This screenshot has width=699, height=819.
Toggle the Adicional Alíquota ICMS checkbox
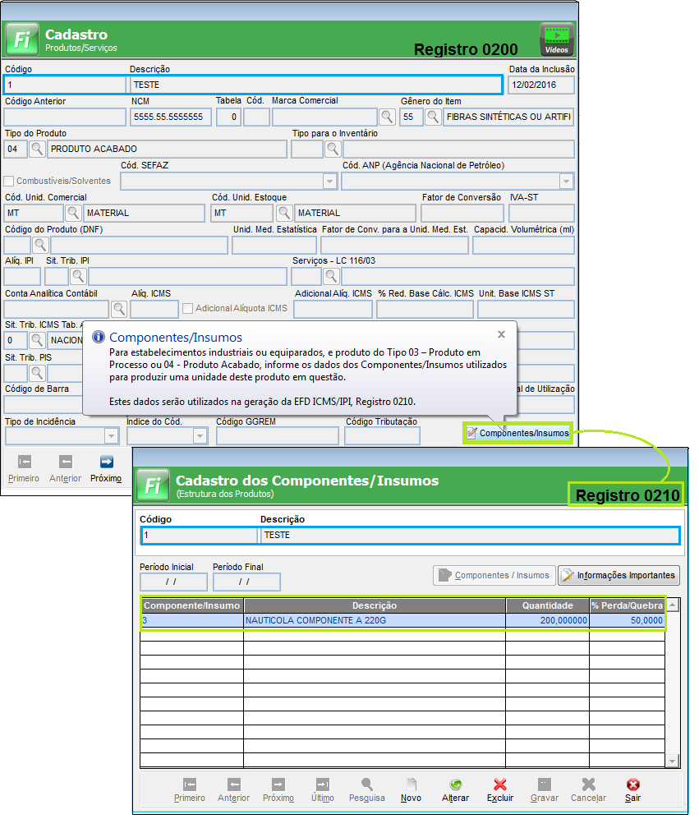188,309
